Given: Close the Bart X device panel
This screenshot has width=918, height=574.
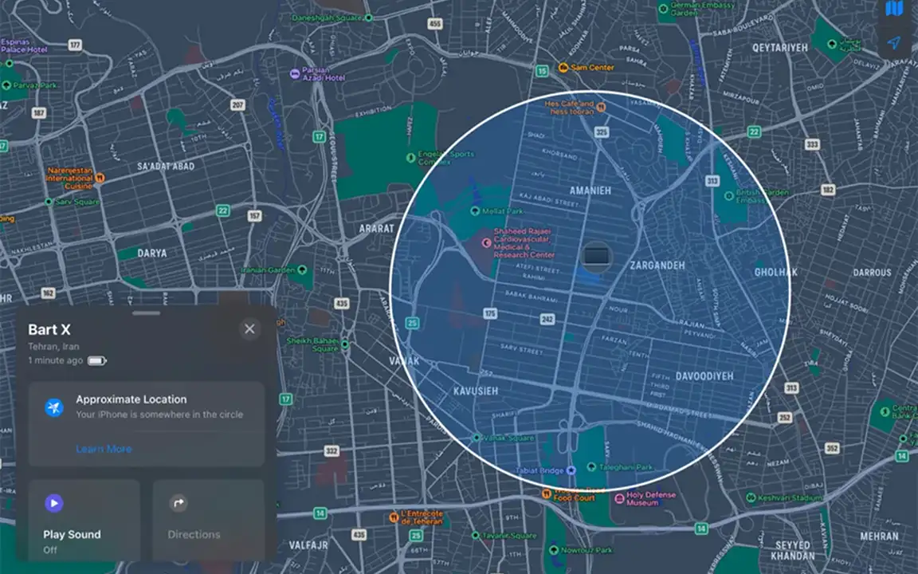Looking at the screenshot, I should (249, 329).
